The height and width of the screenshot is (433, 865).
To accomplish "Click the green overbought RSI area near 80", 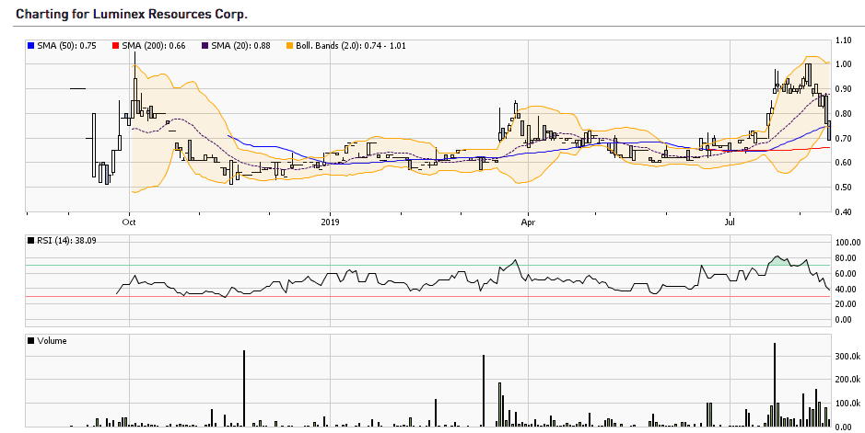I will point(777,261).
